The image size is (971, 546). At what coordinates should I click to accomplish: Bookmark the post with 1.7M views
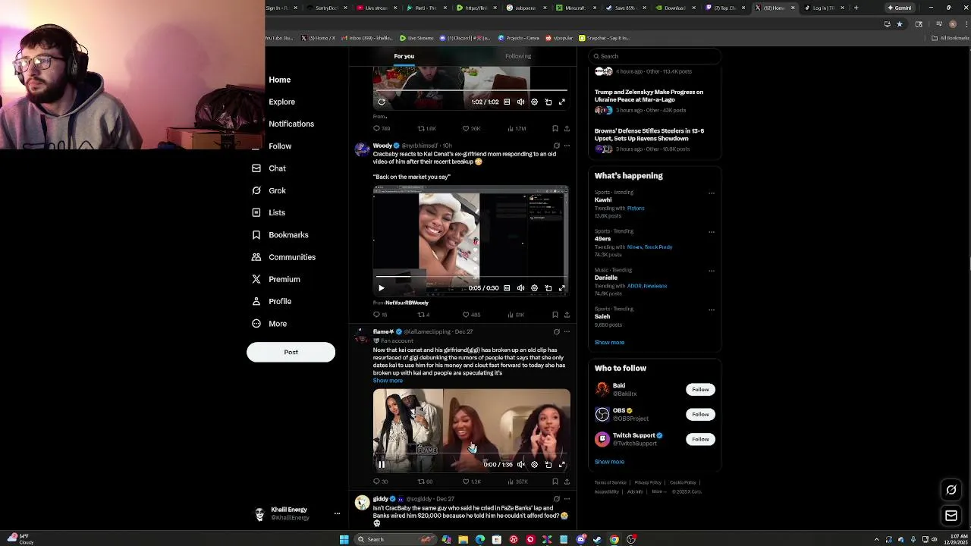tap(555, 128)
